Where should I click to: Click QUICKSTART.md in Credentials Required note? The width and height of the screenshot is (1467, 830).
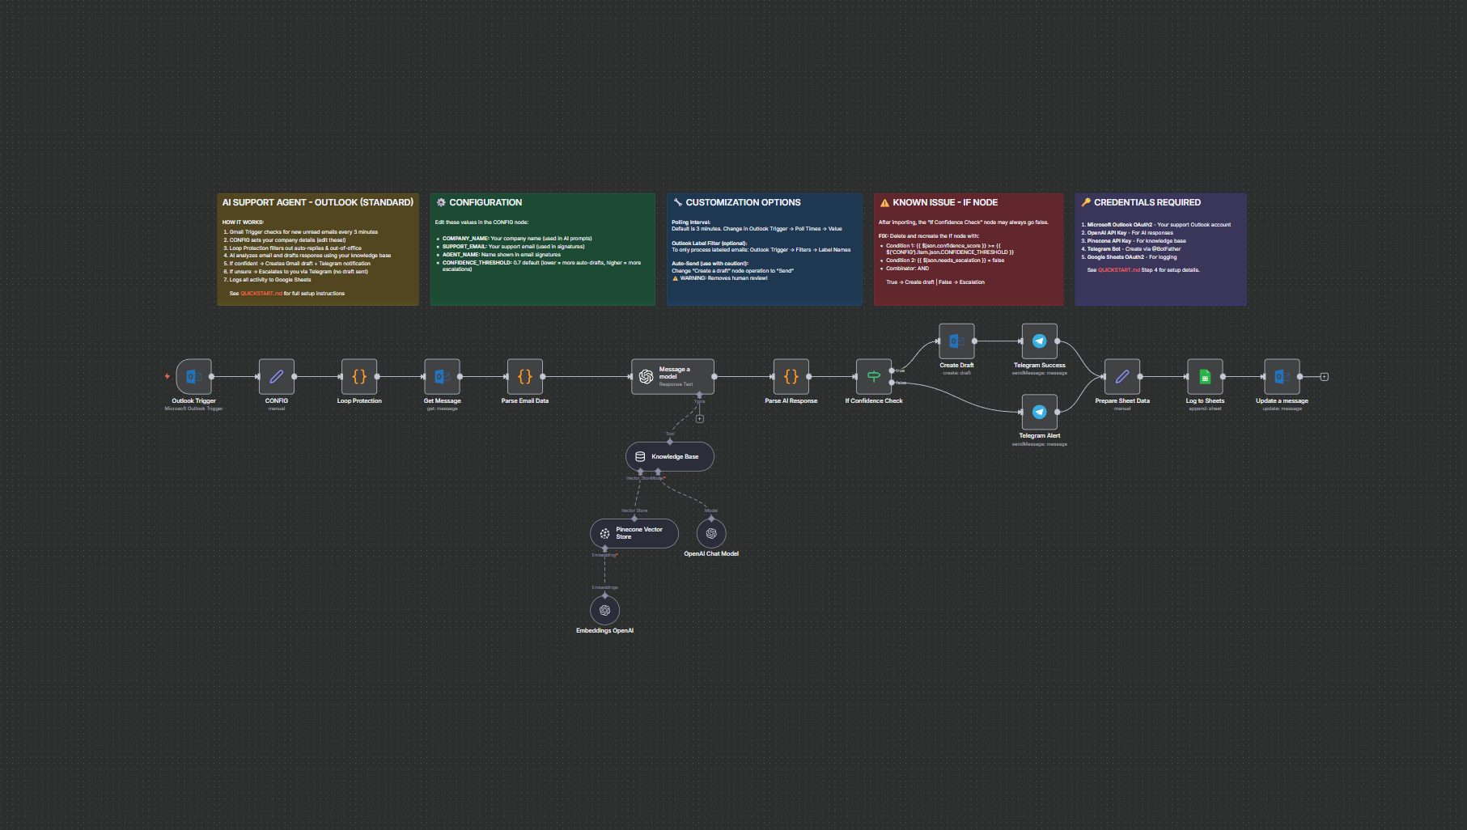pyautogui.click(x=1119, y=270)
